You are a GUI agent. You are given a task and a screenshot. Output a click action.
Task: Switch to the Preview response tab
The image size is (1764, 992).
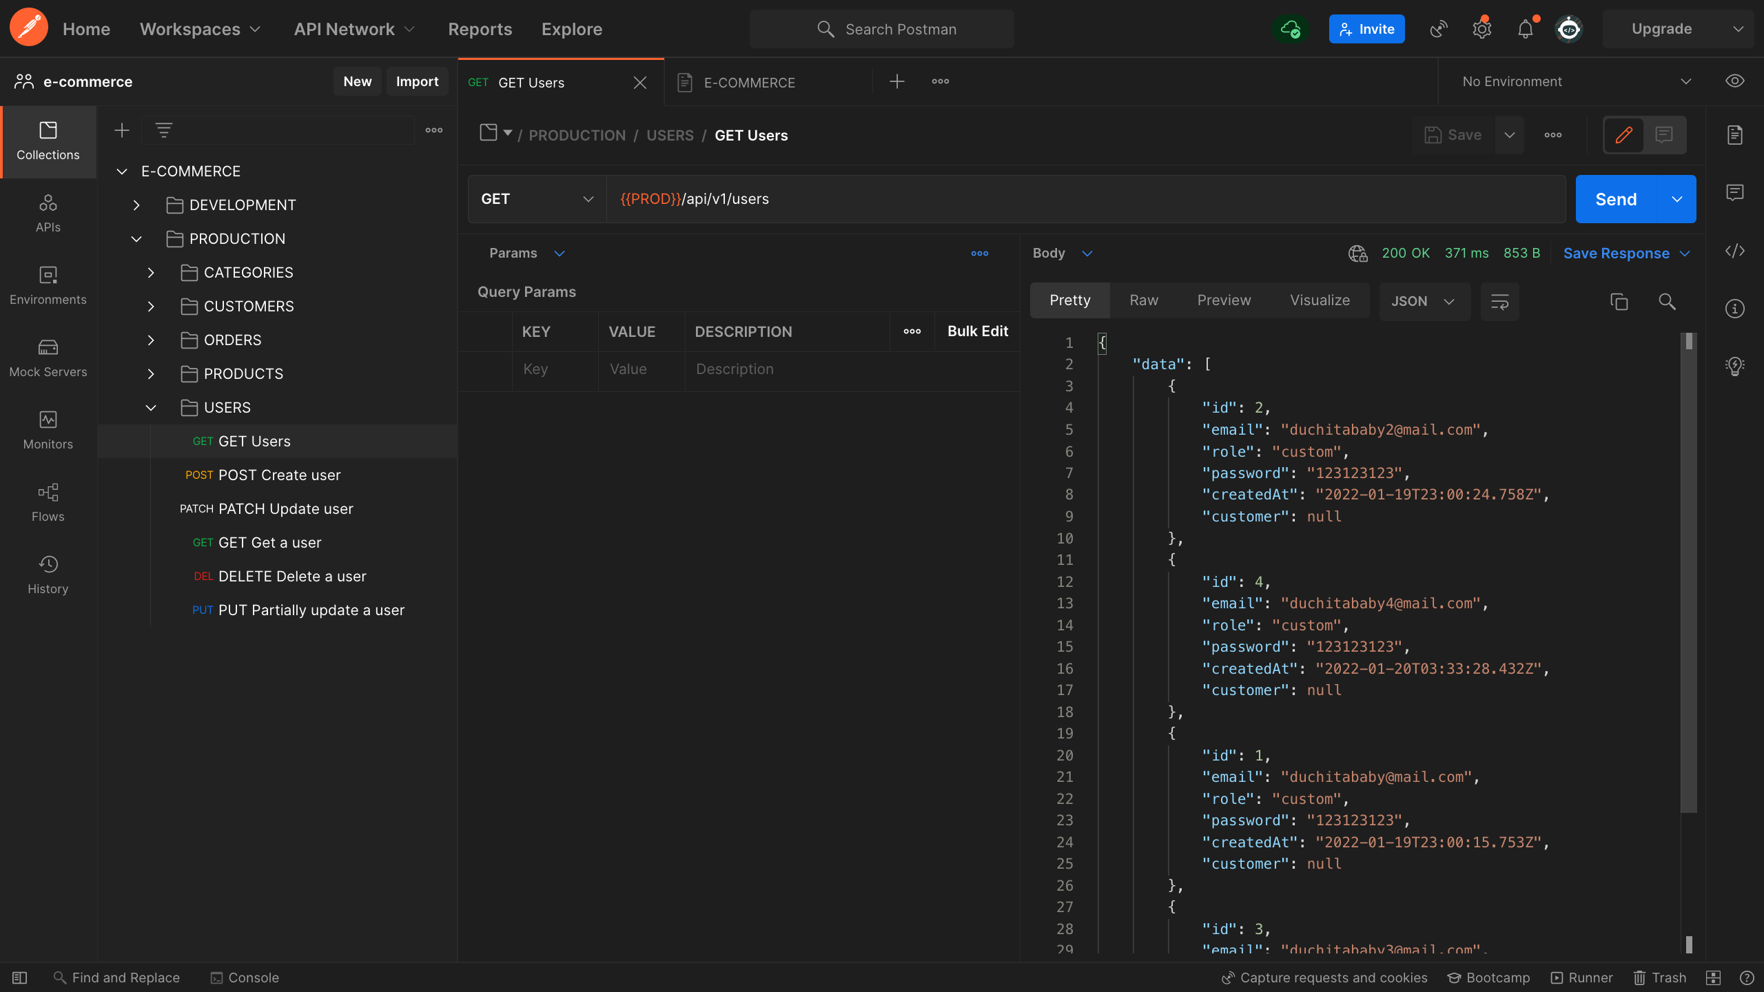click(x=1224, y=300)
